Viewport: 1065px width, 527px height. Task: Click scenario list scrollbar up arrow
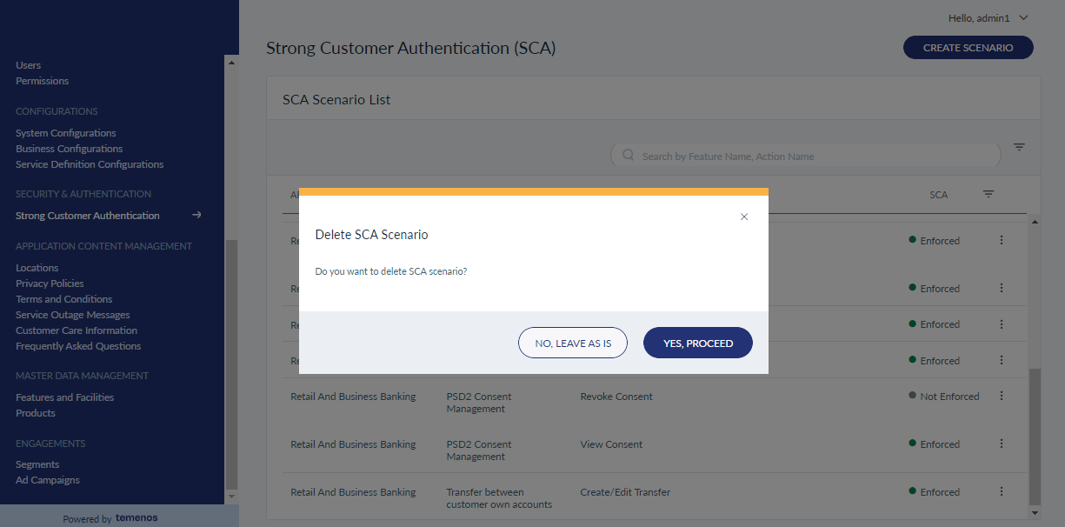(x=1035, y=221)
